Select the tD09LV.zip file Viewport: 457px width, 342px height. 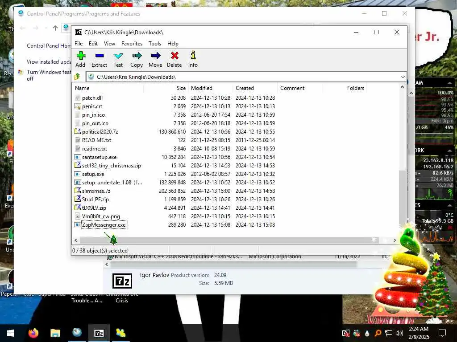click(94, 208)
